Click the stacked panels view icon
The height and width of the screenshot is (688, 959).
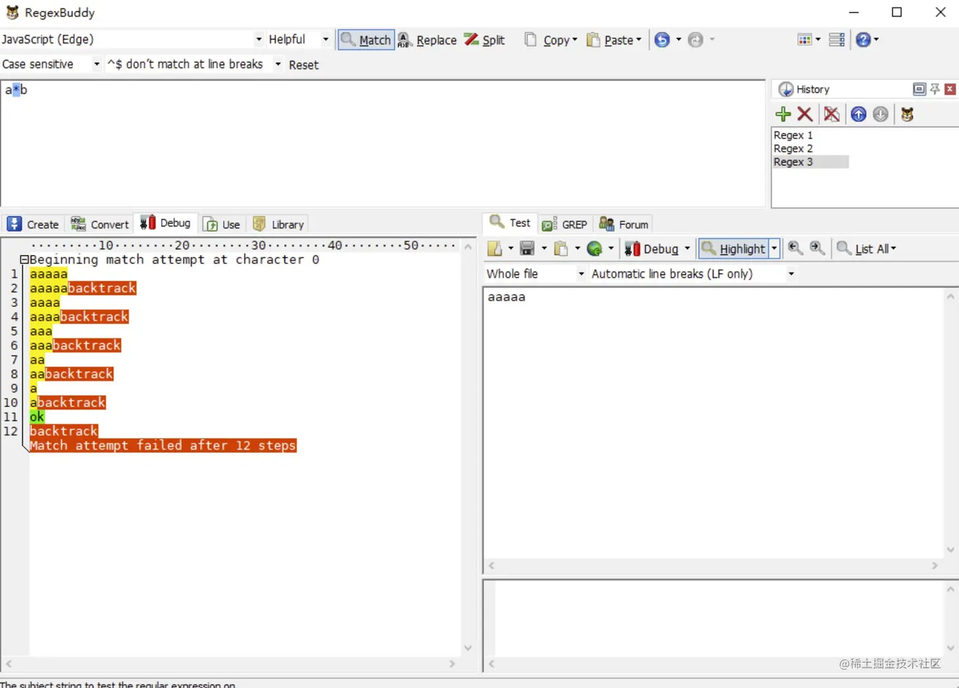pos(837,40)
